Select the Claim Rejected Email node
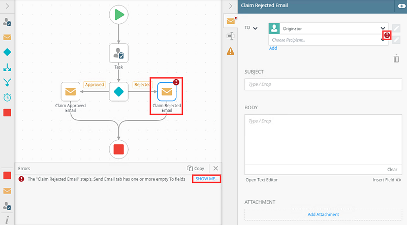Image resolution: width=407 pixels, height=225 pixels. point(167,91)
